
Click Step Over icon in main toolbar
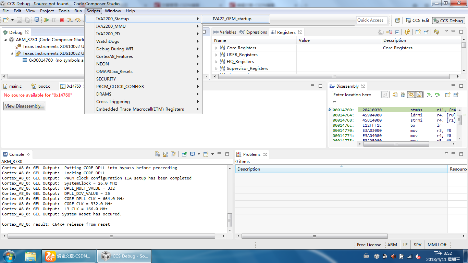pos(78,20)
